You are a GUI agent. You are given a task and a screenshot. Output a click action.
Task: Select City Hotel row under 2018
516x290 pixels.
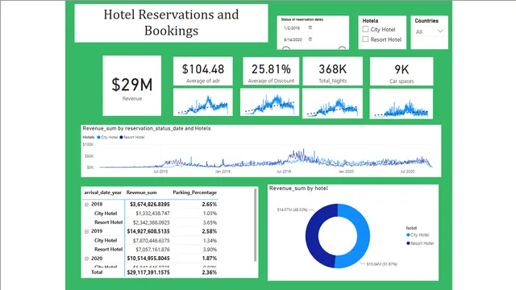click(x=106, y=213)
